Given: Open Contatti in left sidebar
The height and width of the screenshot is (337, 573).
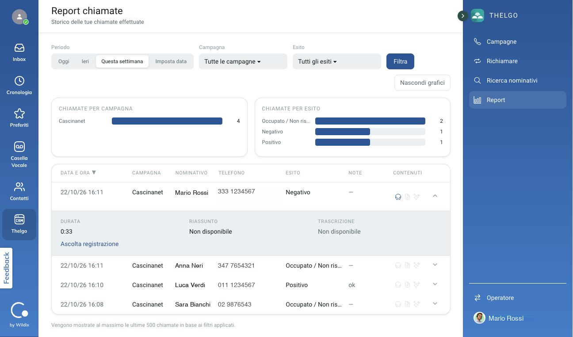Looking at the screenshot, I should tap(19, 192).
